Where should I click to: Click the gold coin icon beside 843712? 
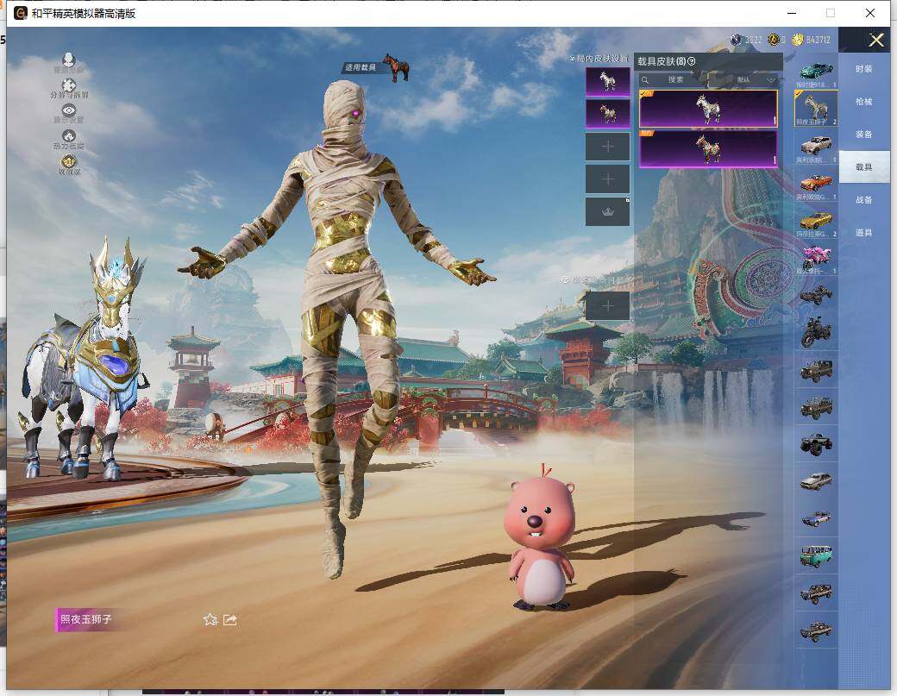(x=797, y=40)
